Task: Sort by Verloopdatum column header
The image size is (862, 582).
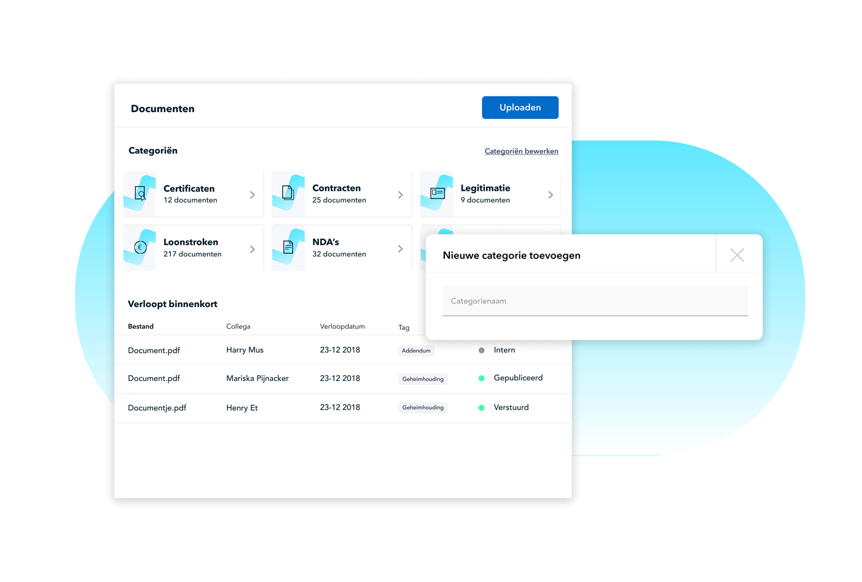Action: point(343,326)
